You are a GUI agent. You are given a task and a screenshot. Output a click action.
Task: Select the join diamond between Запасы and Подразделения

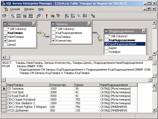(97, 36)
